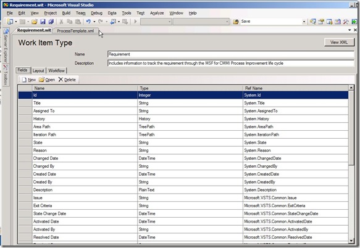Open the Help menu

[x=193, y=13]
